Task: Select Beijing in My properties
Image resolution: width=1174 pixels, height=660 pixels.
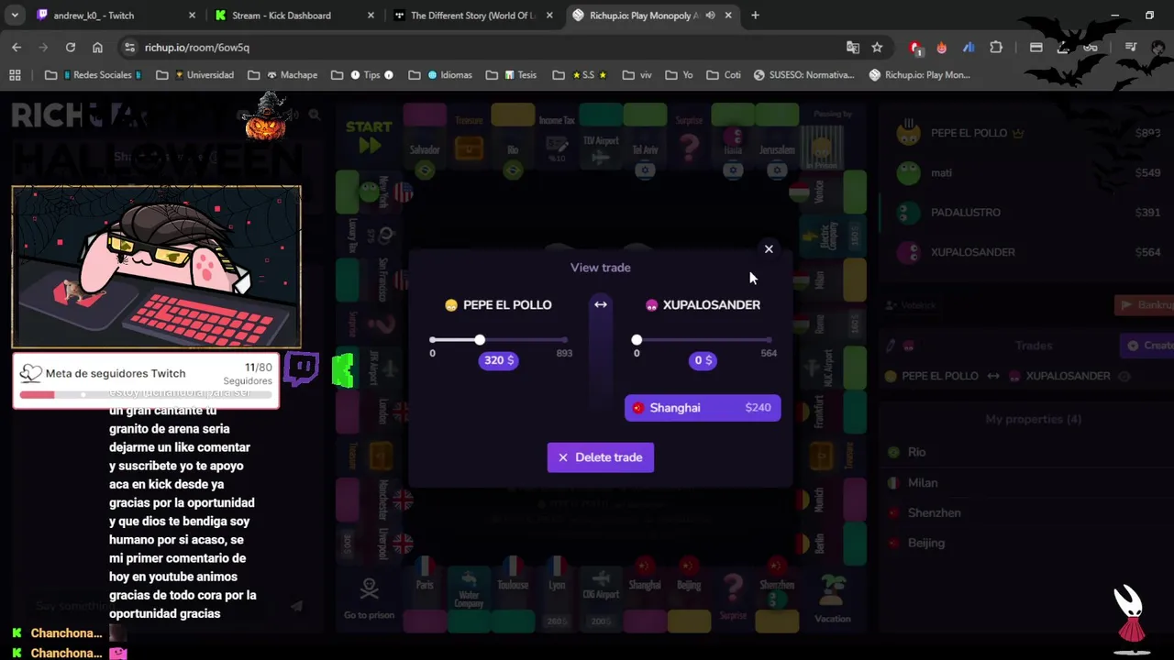Action: pos(1024,543)
